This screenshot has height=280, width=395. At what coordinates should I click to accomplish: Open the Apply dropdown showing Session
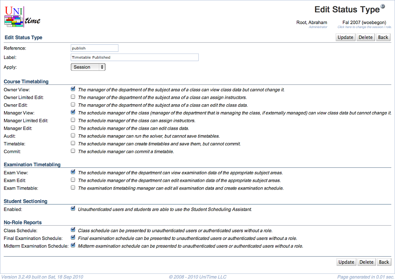pyautogui.click(x=88, y=67)
